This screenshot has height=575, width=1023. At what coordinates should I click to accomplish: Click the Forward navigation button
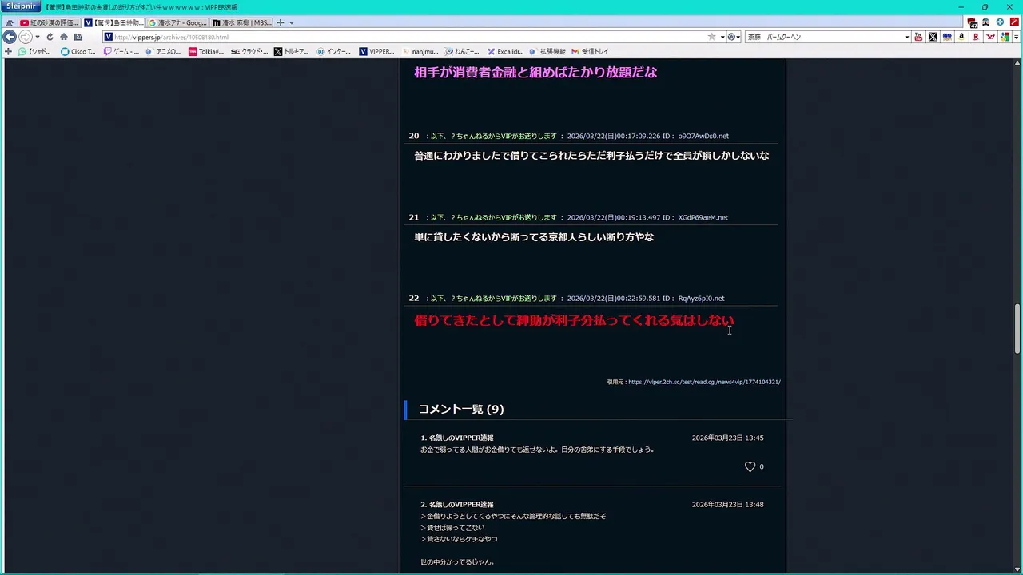pyautogui.click(x=25, y=37)
